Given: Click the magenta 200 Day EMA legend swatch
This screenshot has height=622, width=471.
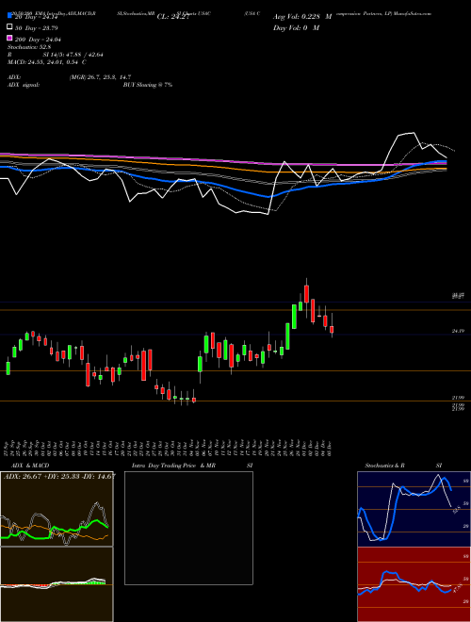Looking at the screenshot, I should point(10,39).
